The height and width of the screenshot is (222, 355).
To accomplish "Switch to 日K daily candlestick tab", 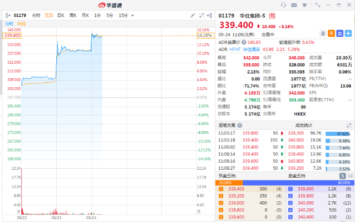I will (x=61, y=16).
